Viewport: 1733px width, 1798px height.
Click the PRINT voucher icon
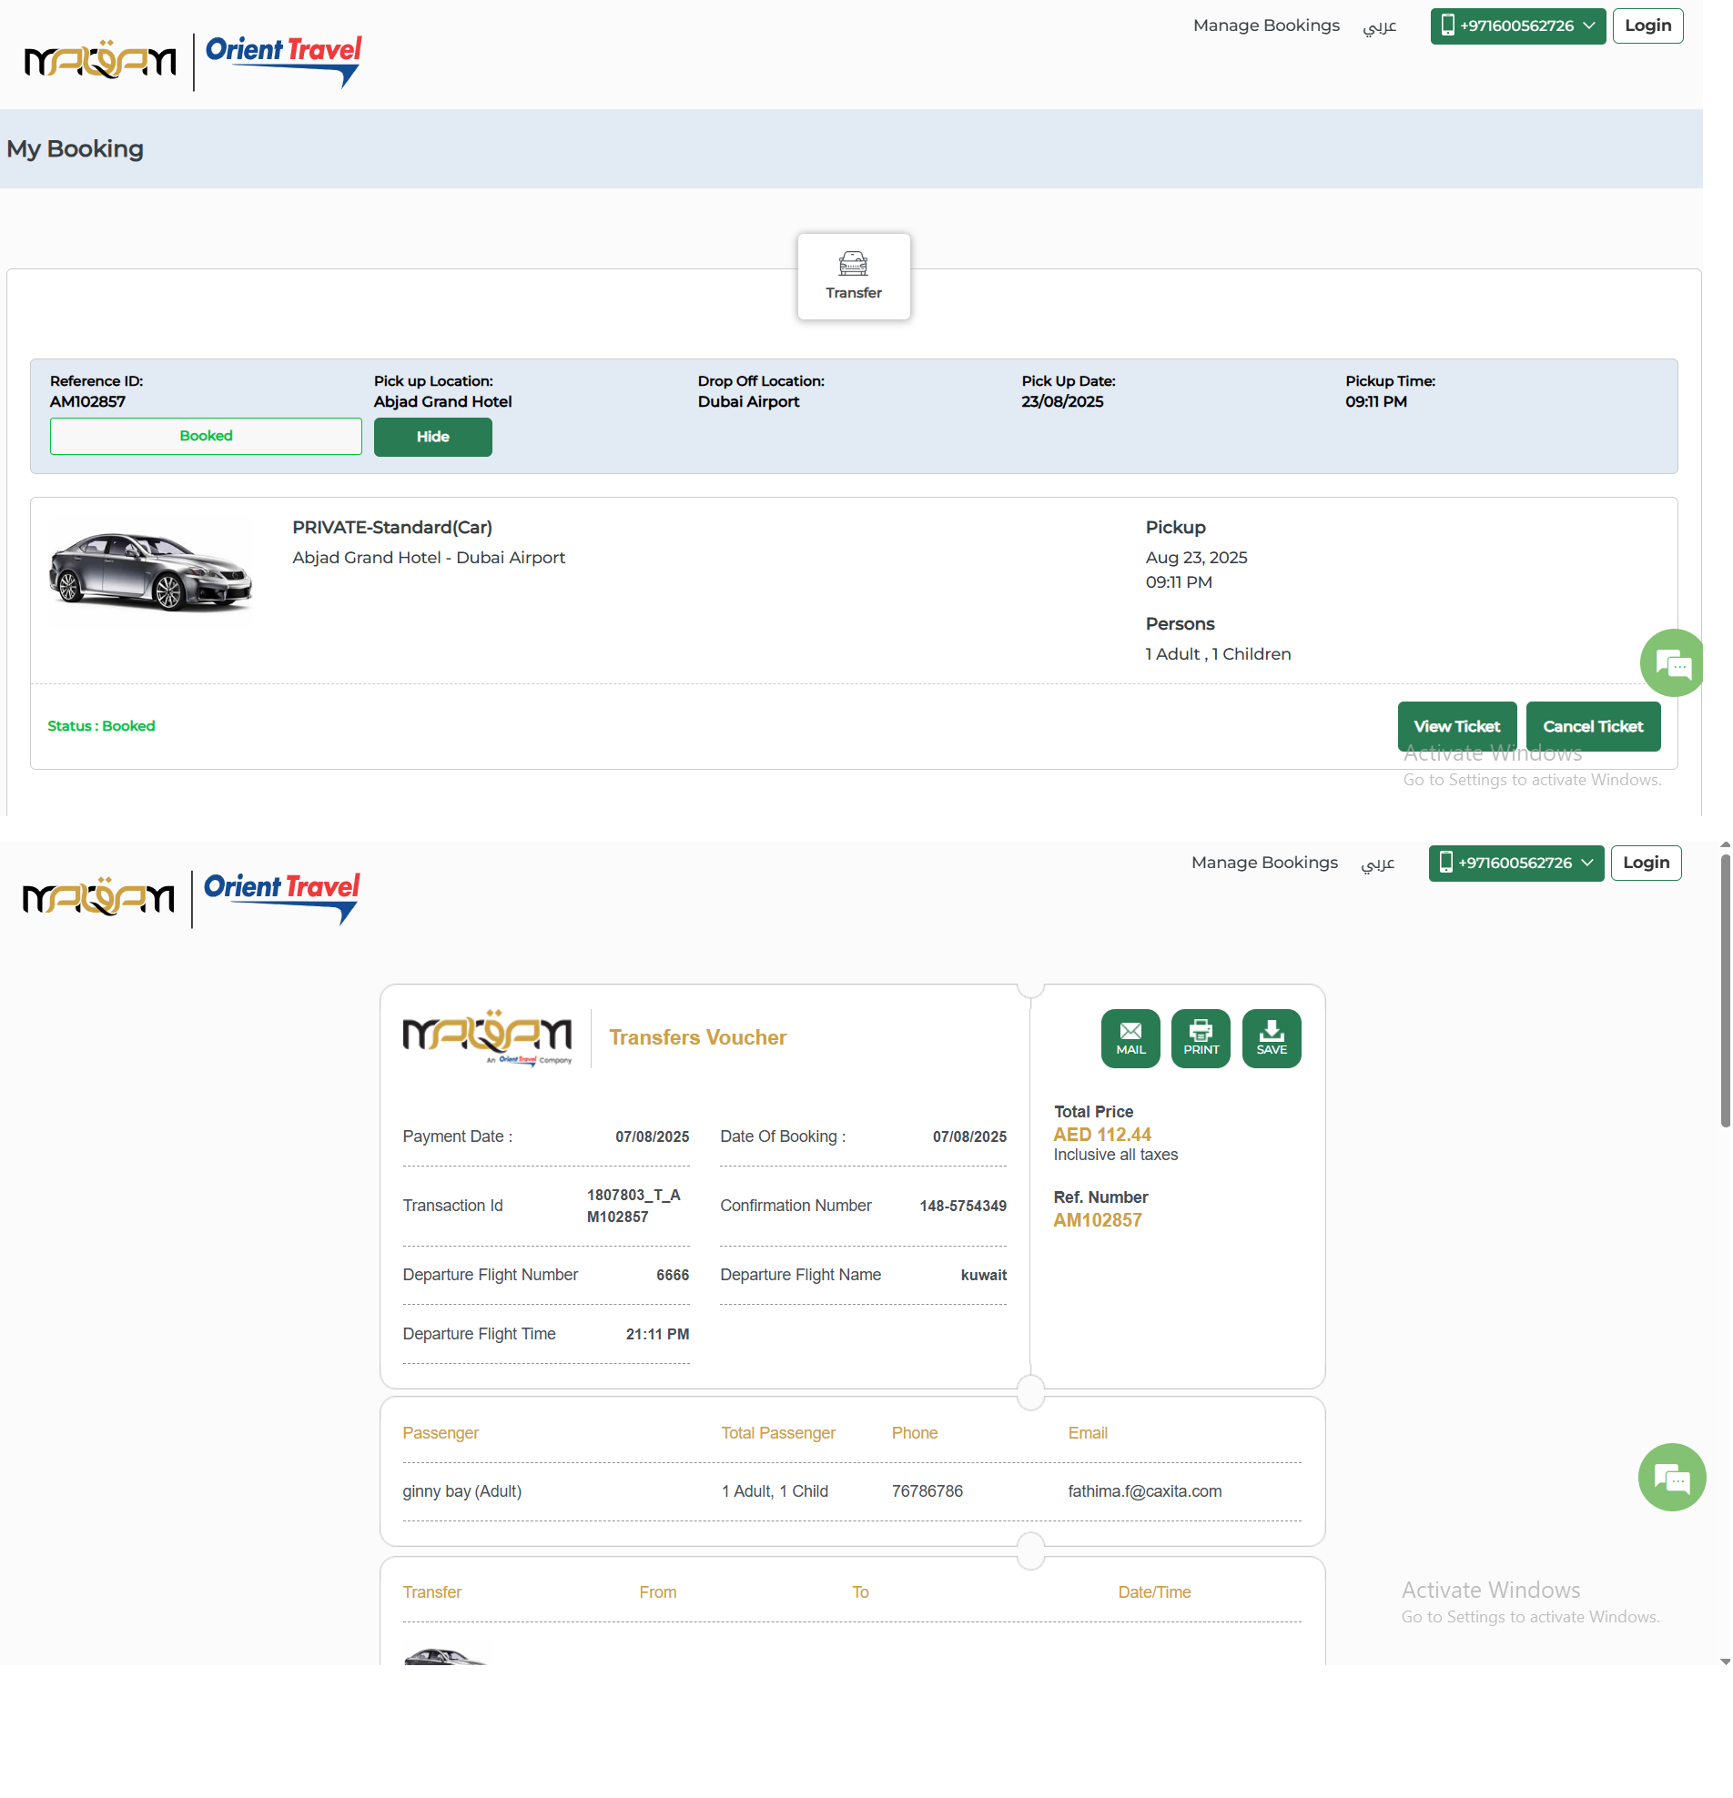click(x=1200, y=1037)
